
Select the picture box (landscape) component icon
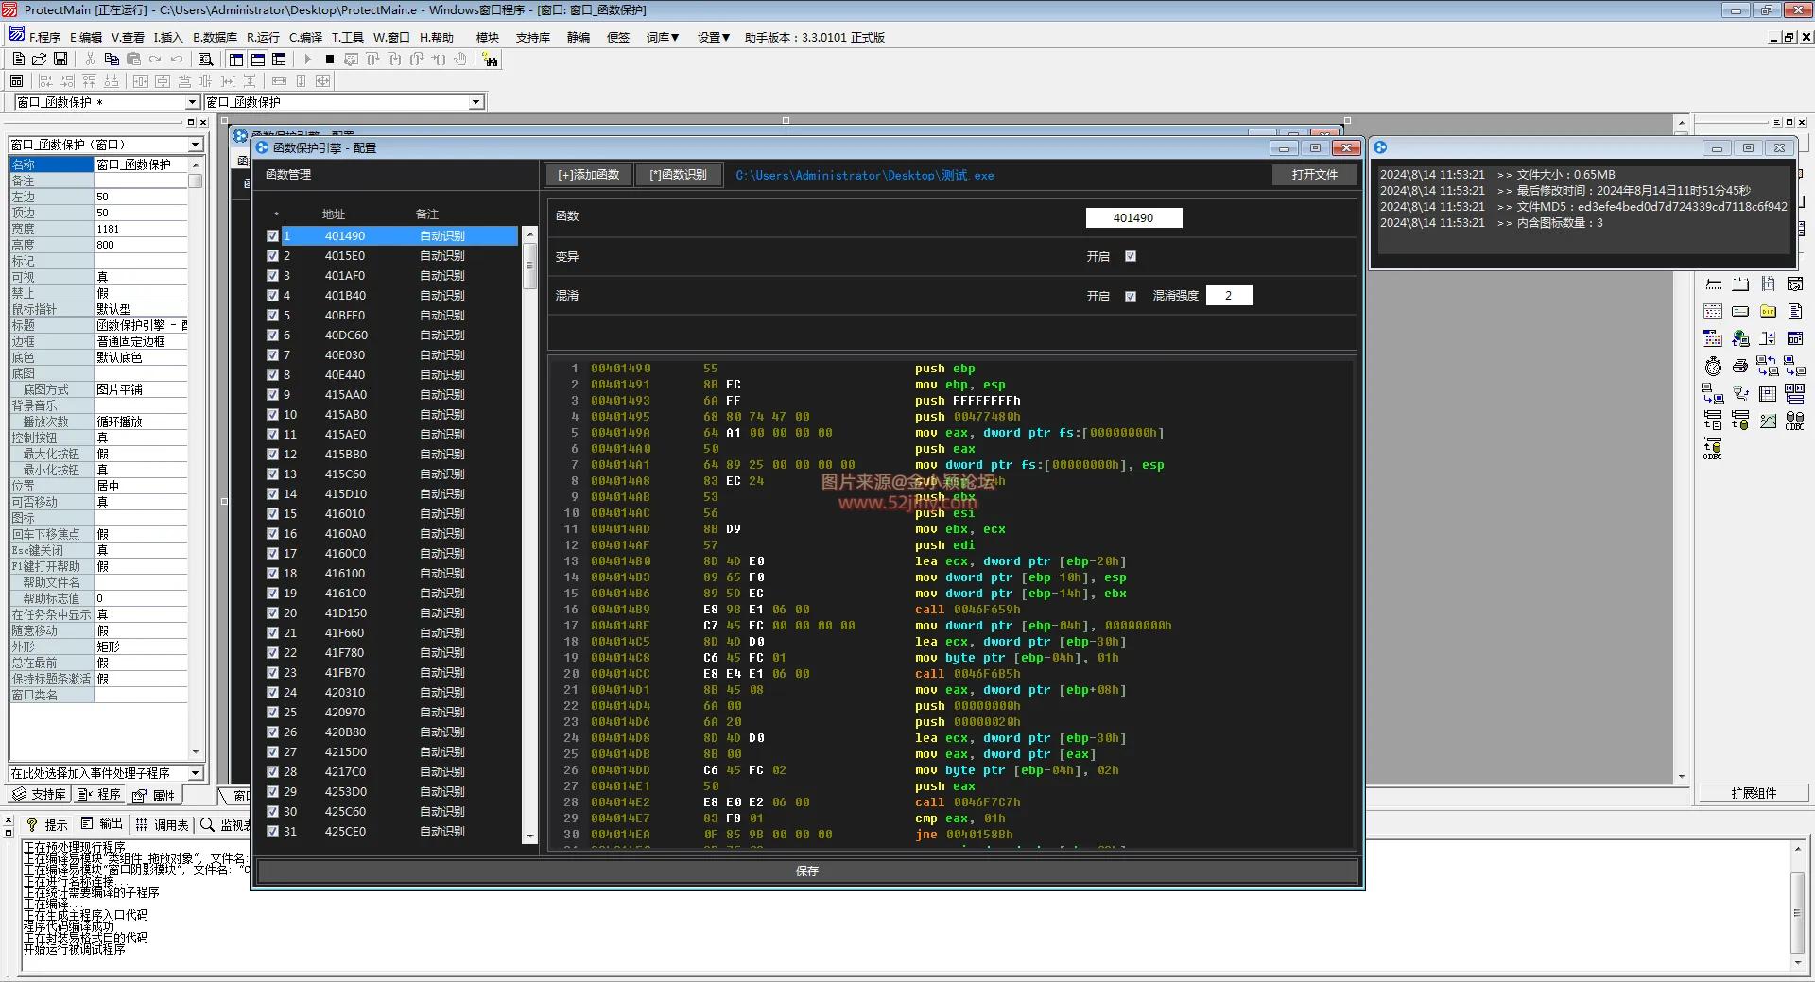1768,421
